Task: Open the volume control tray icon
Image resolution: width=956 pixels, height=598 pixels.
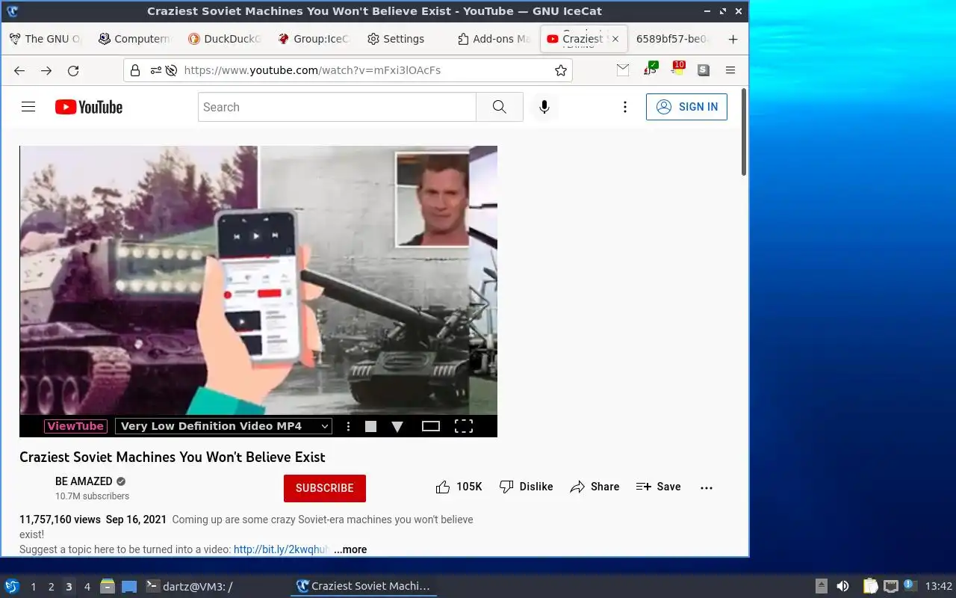Action: click(x=842, y=586)
